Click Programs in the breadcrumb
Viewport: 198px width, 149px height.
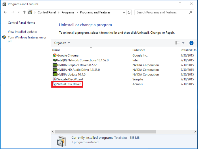(x=68, y=12)
